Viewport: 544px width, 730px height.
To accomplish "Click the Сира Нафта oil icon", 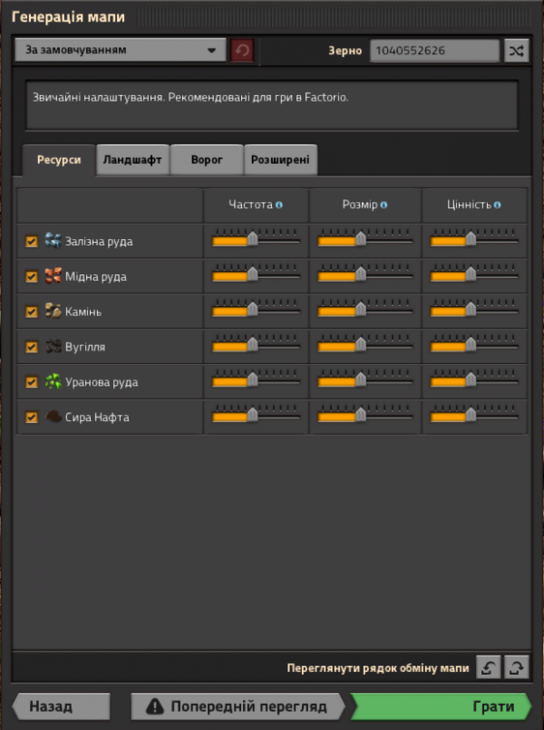I will [53, 417].
